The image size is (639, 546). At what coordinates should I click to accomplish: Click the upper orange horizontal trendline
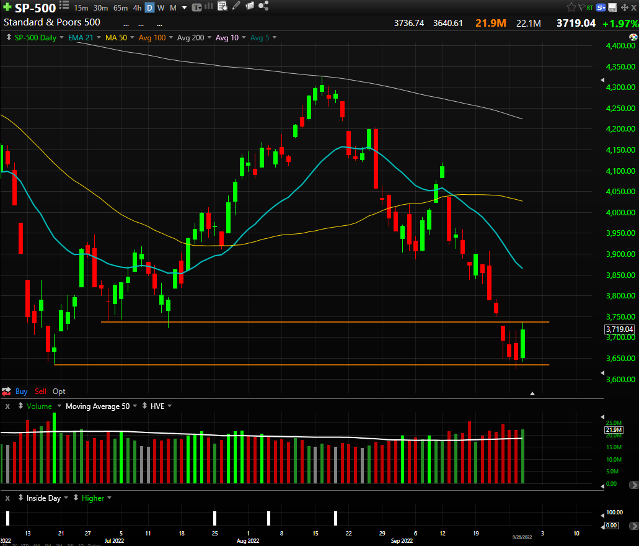pyautogui.click(x=325, y=322)
